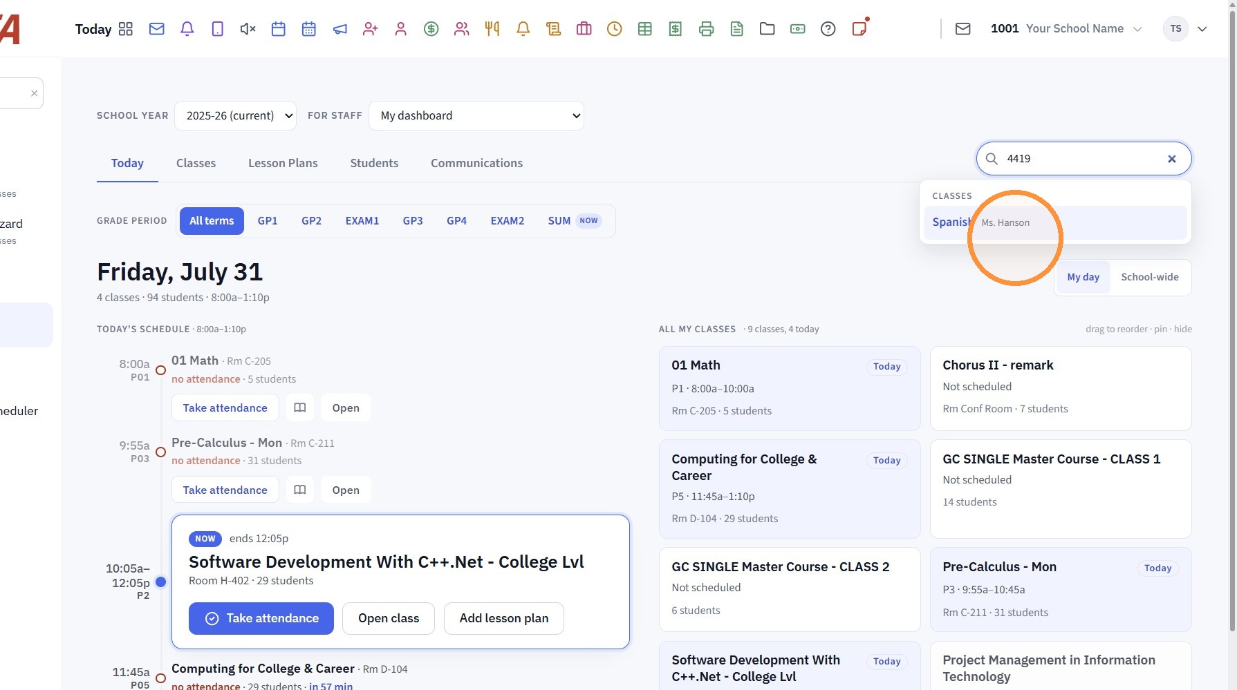Image resolution: width=1237 pixels, height=690 pixels.
Task: Open the help question mark icon
Action: coord(828,29)
